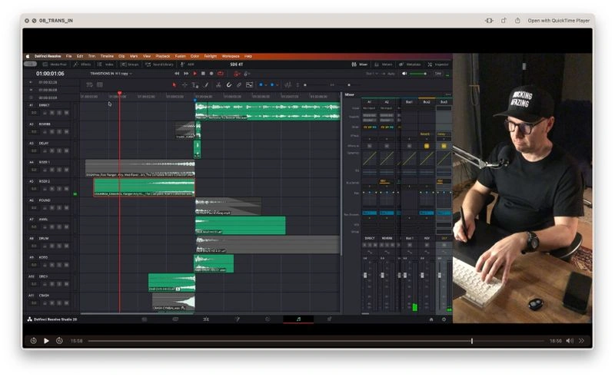
Task: Click the Fast Forward transport button
Action: [186, 74]
